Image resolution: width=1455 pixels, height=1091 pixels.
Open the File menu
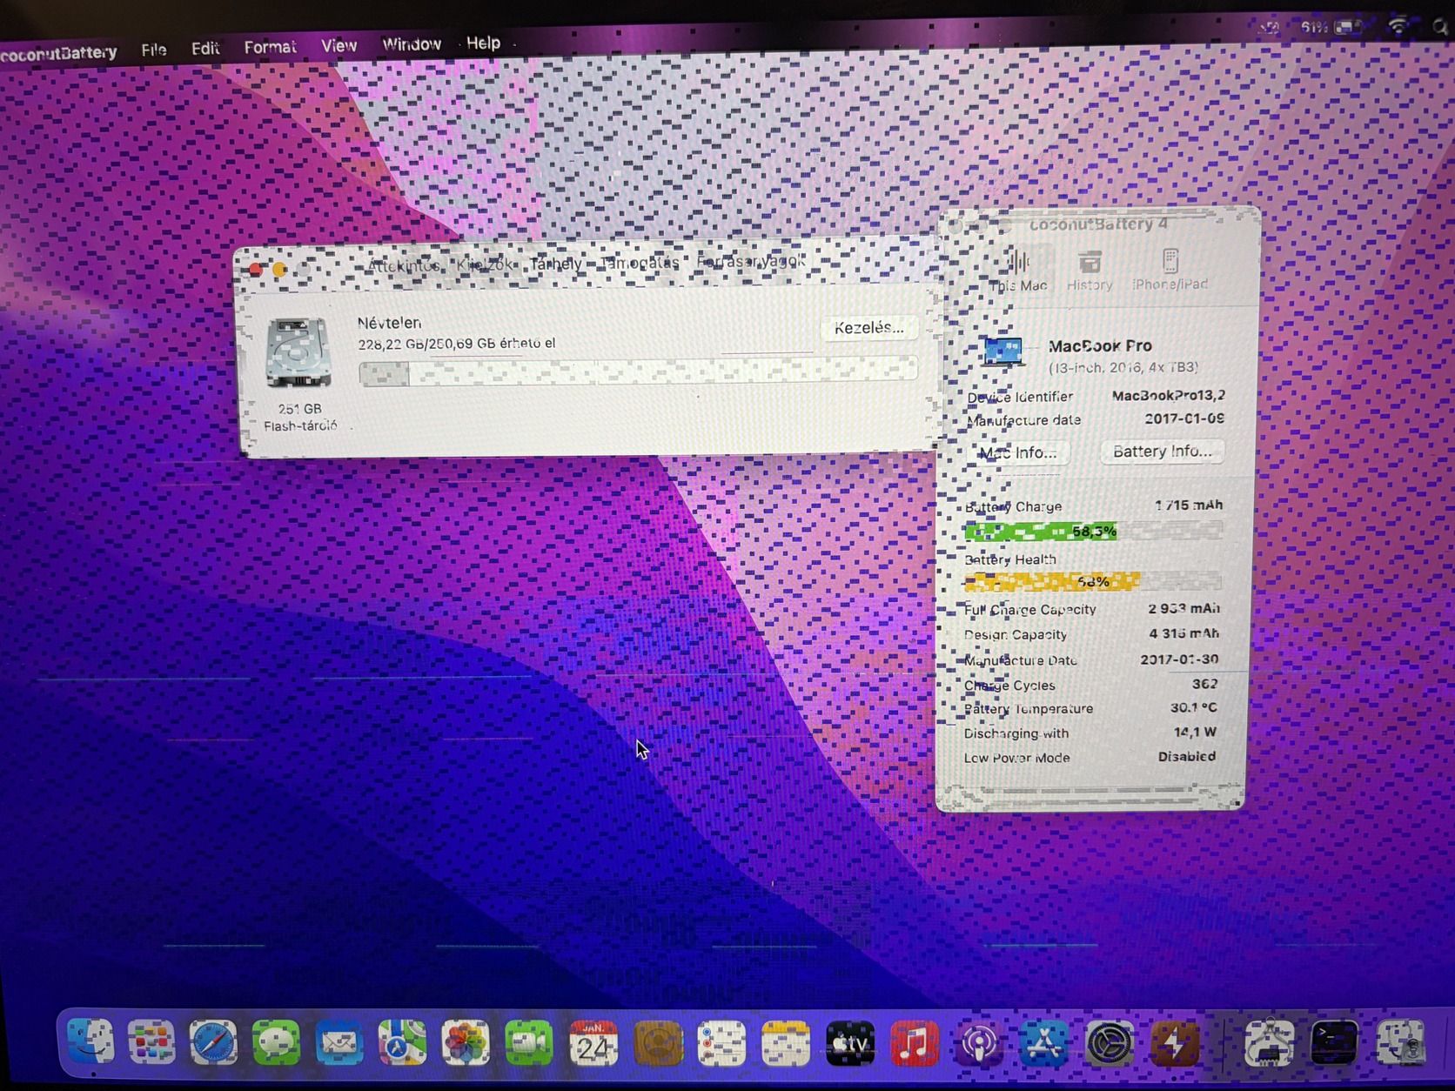[x=154, y=50]
